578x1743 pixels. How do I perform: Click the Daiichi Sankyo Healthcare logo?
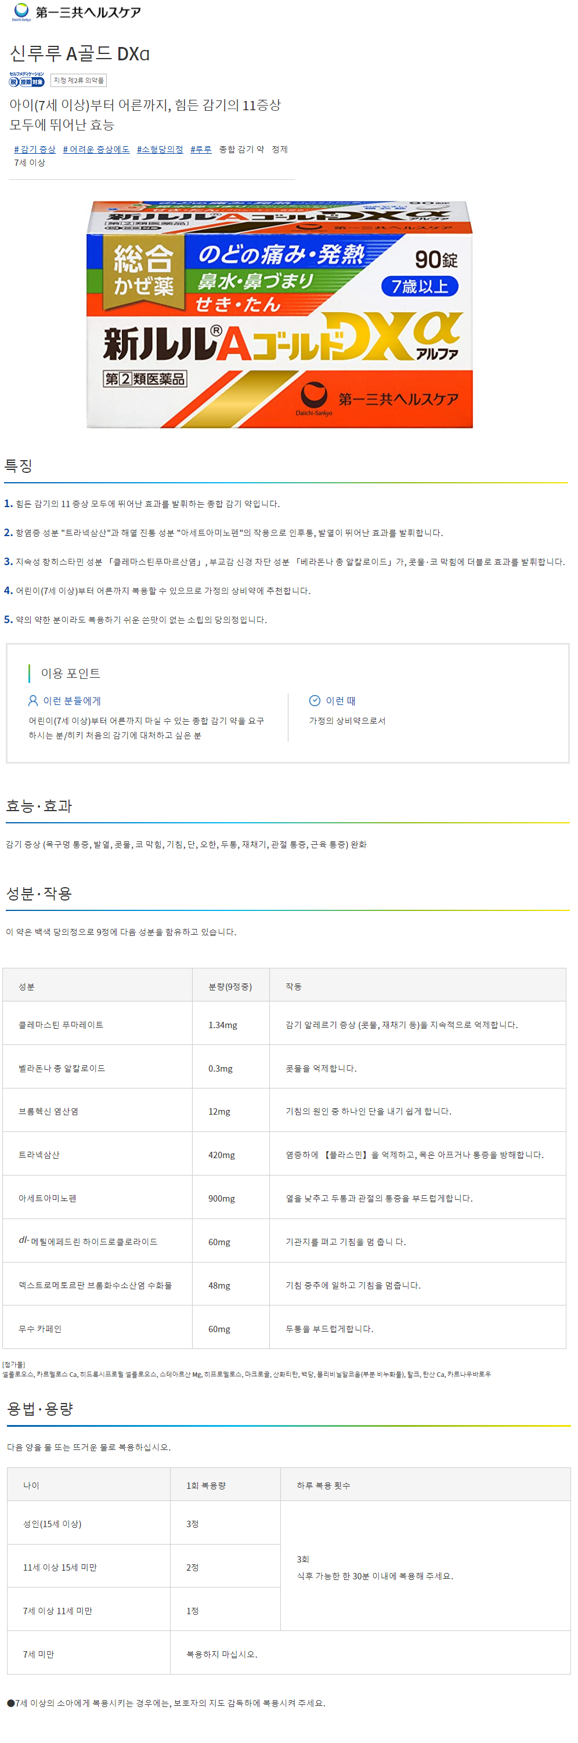[x=76, y=12]
